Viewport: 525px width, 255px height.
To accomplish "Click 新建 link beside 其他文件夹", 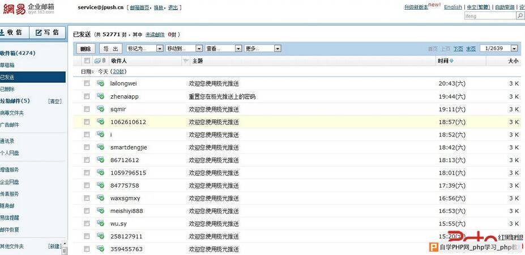I will [55, 246].
